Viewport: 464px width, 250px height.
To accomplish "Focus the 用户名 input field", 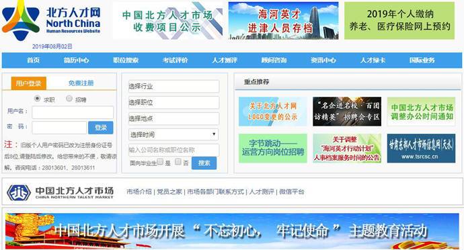I will (x=73, y=112).
